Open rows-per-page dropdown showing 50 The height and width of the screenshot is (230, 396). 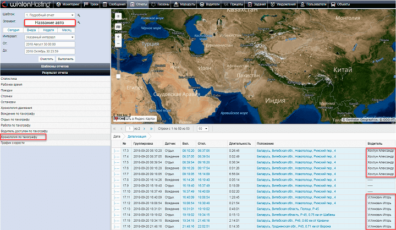pyautogui.click(x=202, y=128)
